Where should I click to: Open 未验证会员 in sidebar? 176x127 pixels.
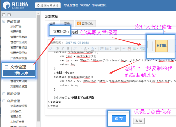[17, 122]
